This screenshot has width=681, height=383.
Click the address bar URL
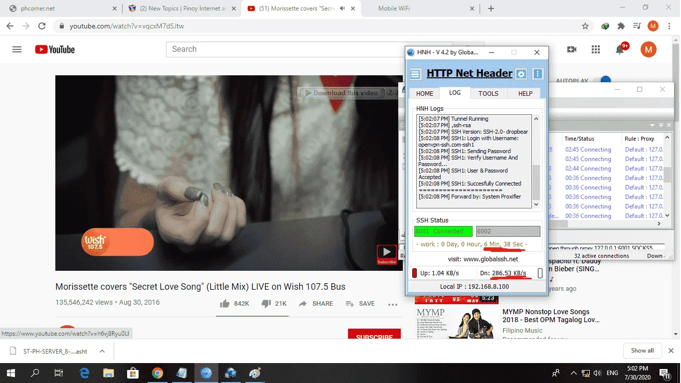tap(127, 26)
